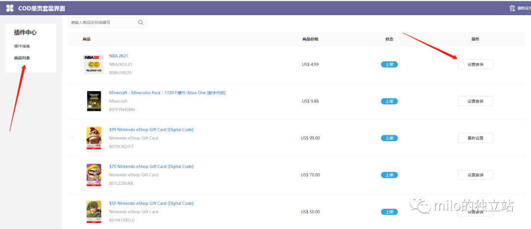Click 设置套装 for NBA 2K21

point(475,64)
